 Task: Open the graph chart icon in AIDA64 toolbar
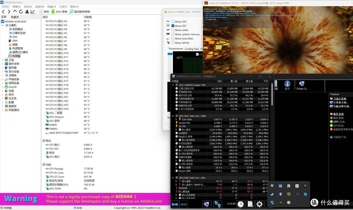(x=33, y=12)
